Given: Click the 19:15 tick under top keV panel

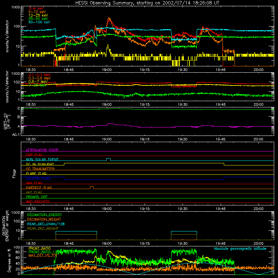Looking at the screenshot, I should point(145,70).
